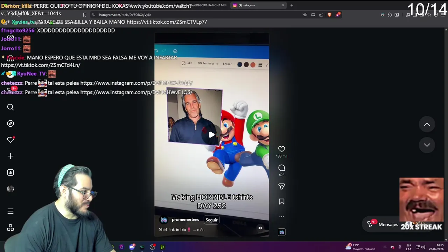The image size is (448, 252).
Task: Open a new browser tab
Action: (x=292, y=5)
